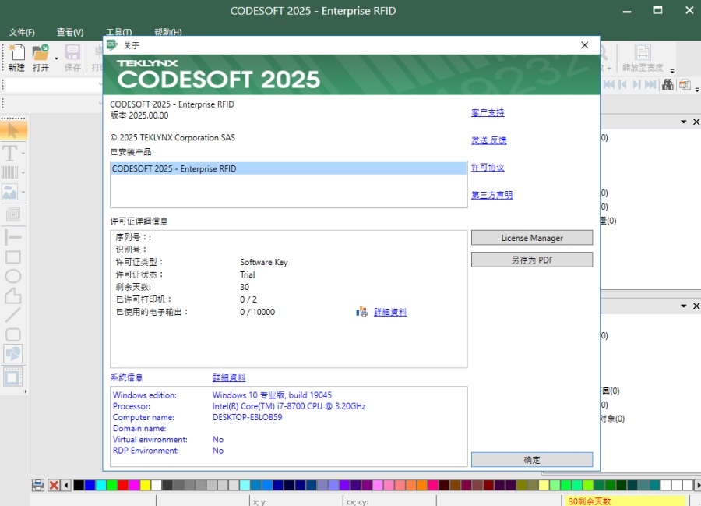Click the 确定 button
Screen dimensions: 701x506
point(532,460)
